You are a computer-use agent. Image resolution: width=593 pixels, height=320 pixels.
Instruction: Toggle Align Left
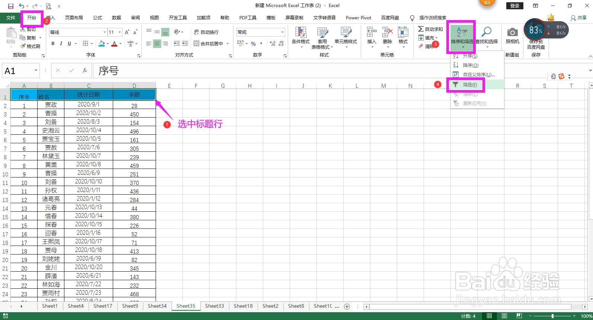pyautogui.click(x=149, y=44)
